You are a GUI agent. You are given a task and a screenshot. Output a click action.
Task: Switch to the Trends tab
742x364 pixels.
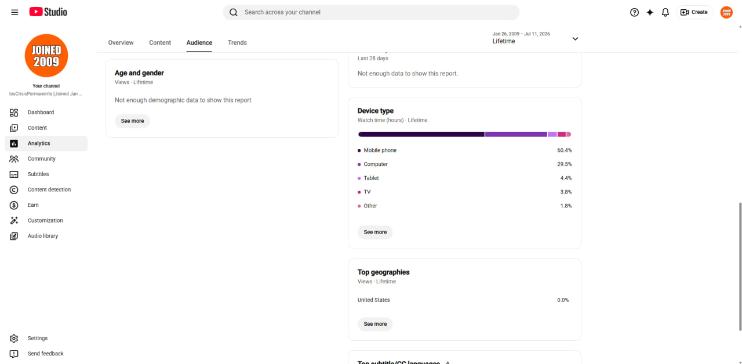(237, 43)
